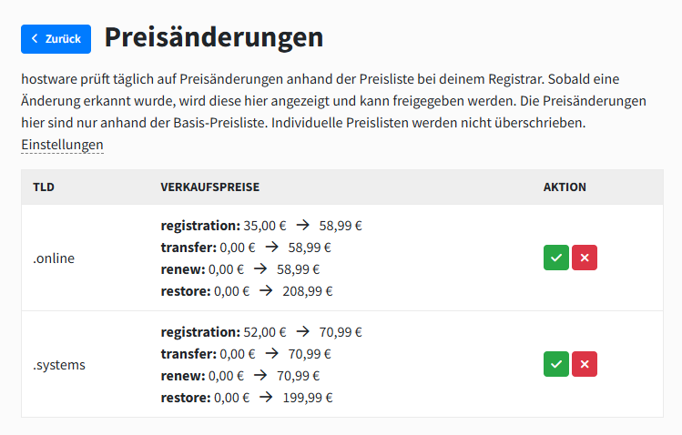Screen dimensions: 682x435
Task: Click the arrow in .online transfer row
Action: 271,248
